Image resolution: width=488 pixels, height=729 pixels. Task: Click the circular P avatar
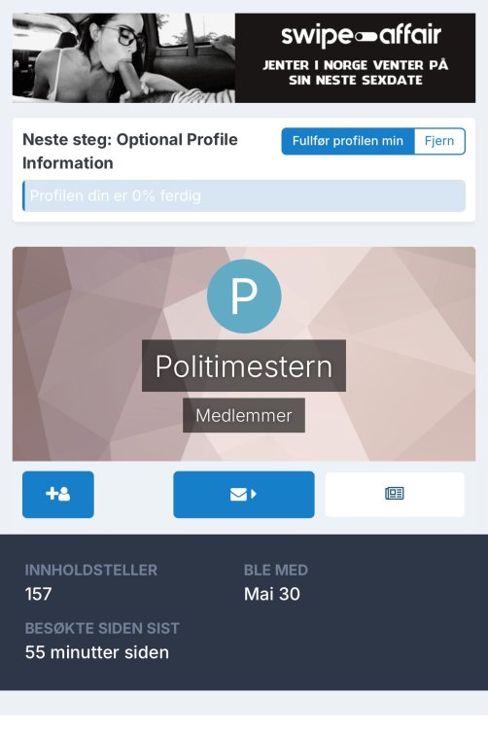pos(244,296)
